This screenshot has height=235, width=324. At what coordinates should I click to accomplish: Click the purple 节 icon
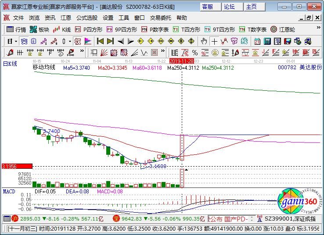(234, 41)
